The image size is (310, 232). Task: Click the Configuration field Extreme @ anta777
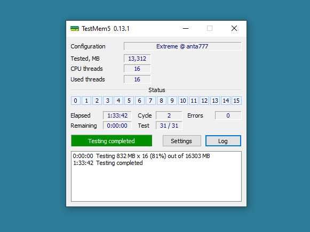pyautogui.click(x=182, y=46)
